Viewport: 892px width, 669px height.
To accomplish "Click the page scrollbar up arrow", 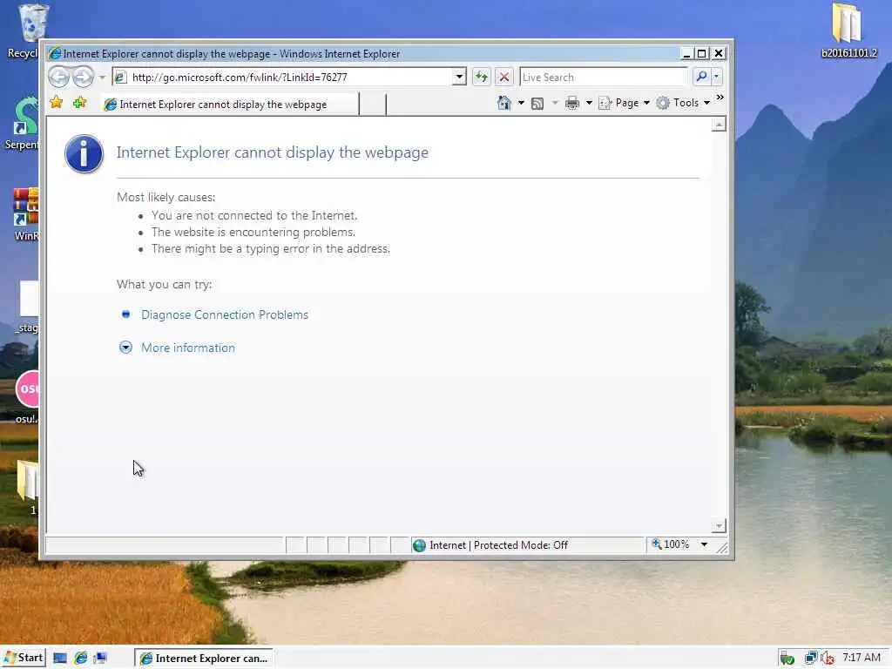I will [719, 125].
